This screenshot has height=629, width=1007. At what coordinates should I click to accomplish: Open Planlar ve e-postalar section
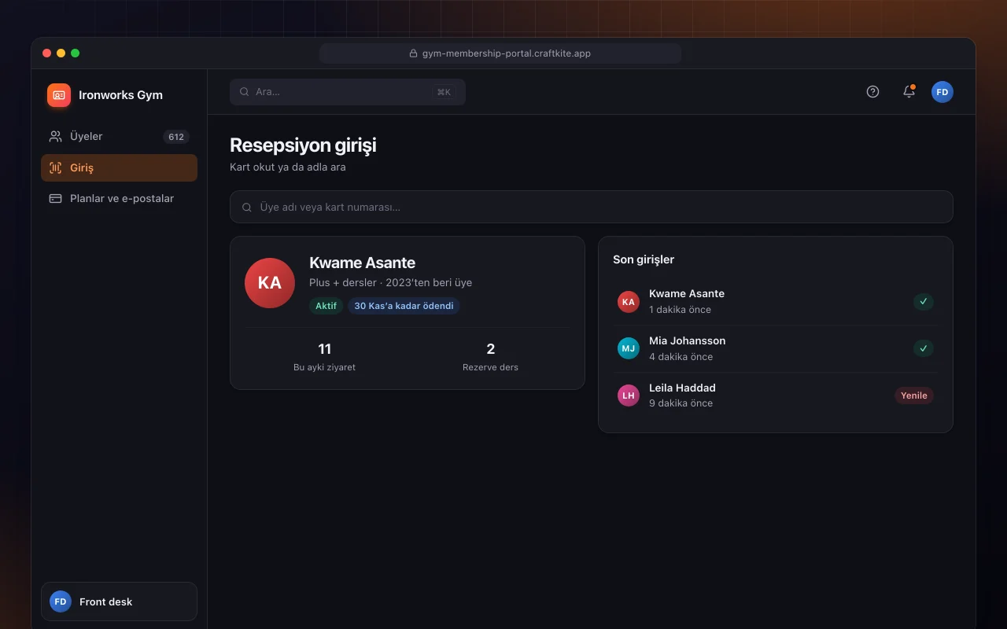(119, 198)
